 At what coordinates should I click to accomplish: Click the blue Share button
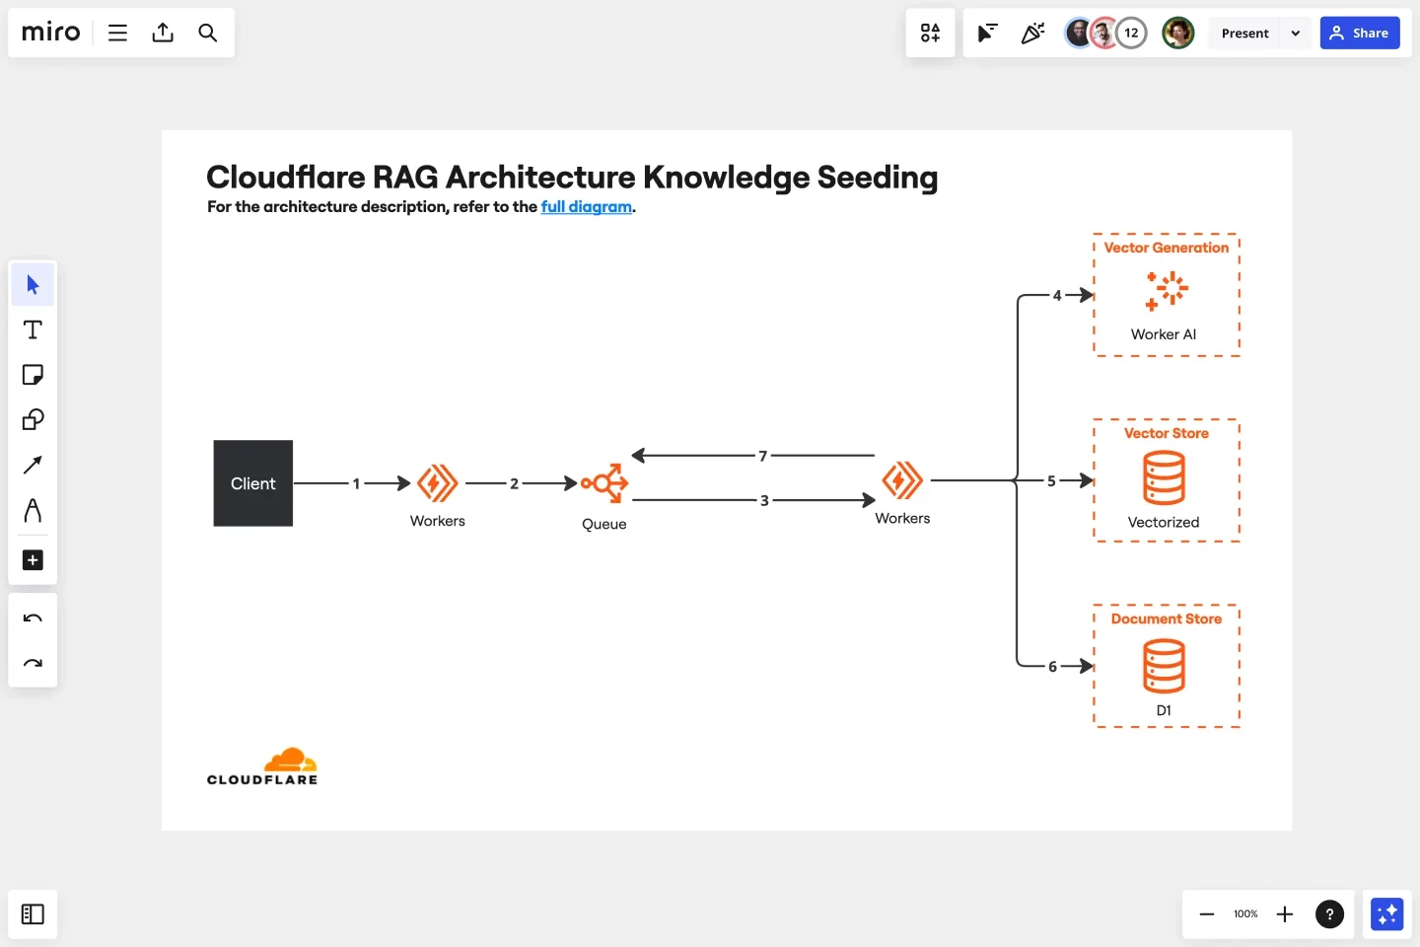1360,33
